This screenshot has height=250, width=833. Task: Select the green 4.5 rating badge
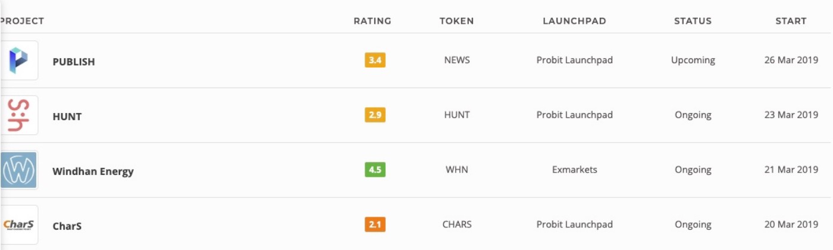375,170
